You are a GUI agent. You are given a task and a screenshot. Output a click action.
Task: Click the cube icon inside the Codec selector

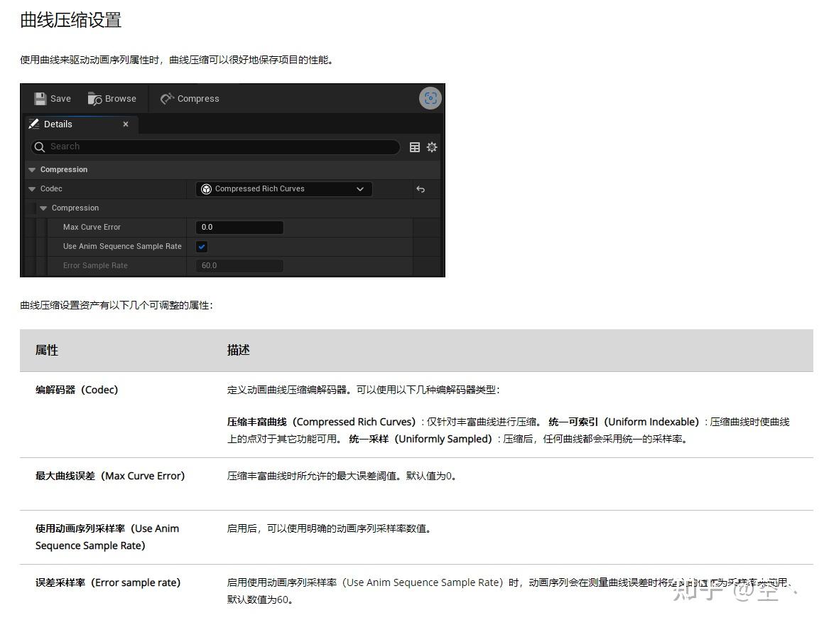(207, 188)
